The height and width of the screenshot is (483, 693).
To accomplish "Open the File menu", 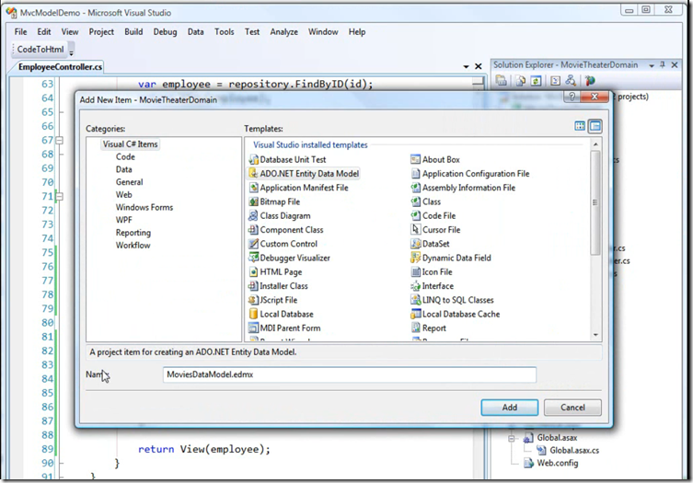I will pyautogui.click(x=20, y=32).
